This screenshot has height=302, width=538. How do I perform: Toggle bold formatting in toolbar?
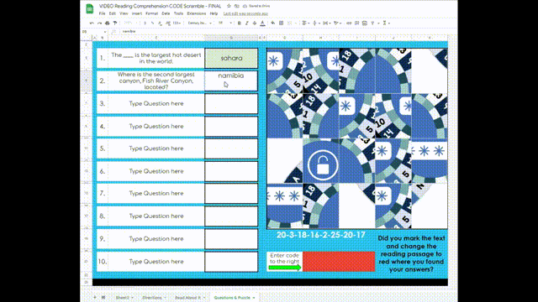tap(239, 23)
